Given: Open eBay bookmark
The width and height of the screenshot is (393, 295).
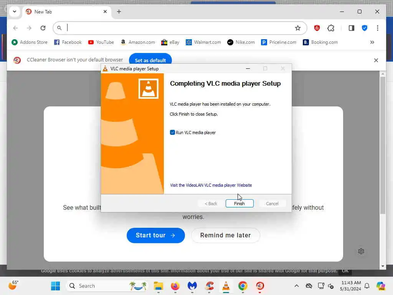Looking at the screenshot, I should tap(170, 42).
